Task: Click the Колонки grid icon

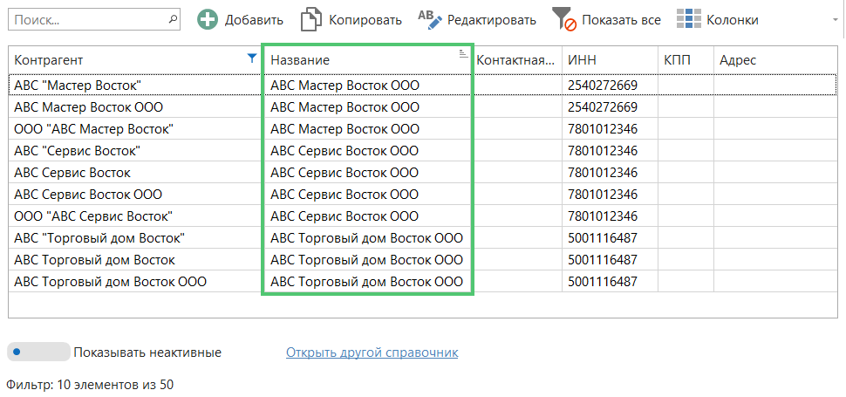Action: tap(689, 20)
